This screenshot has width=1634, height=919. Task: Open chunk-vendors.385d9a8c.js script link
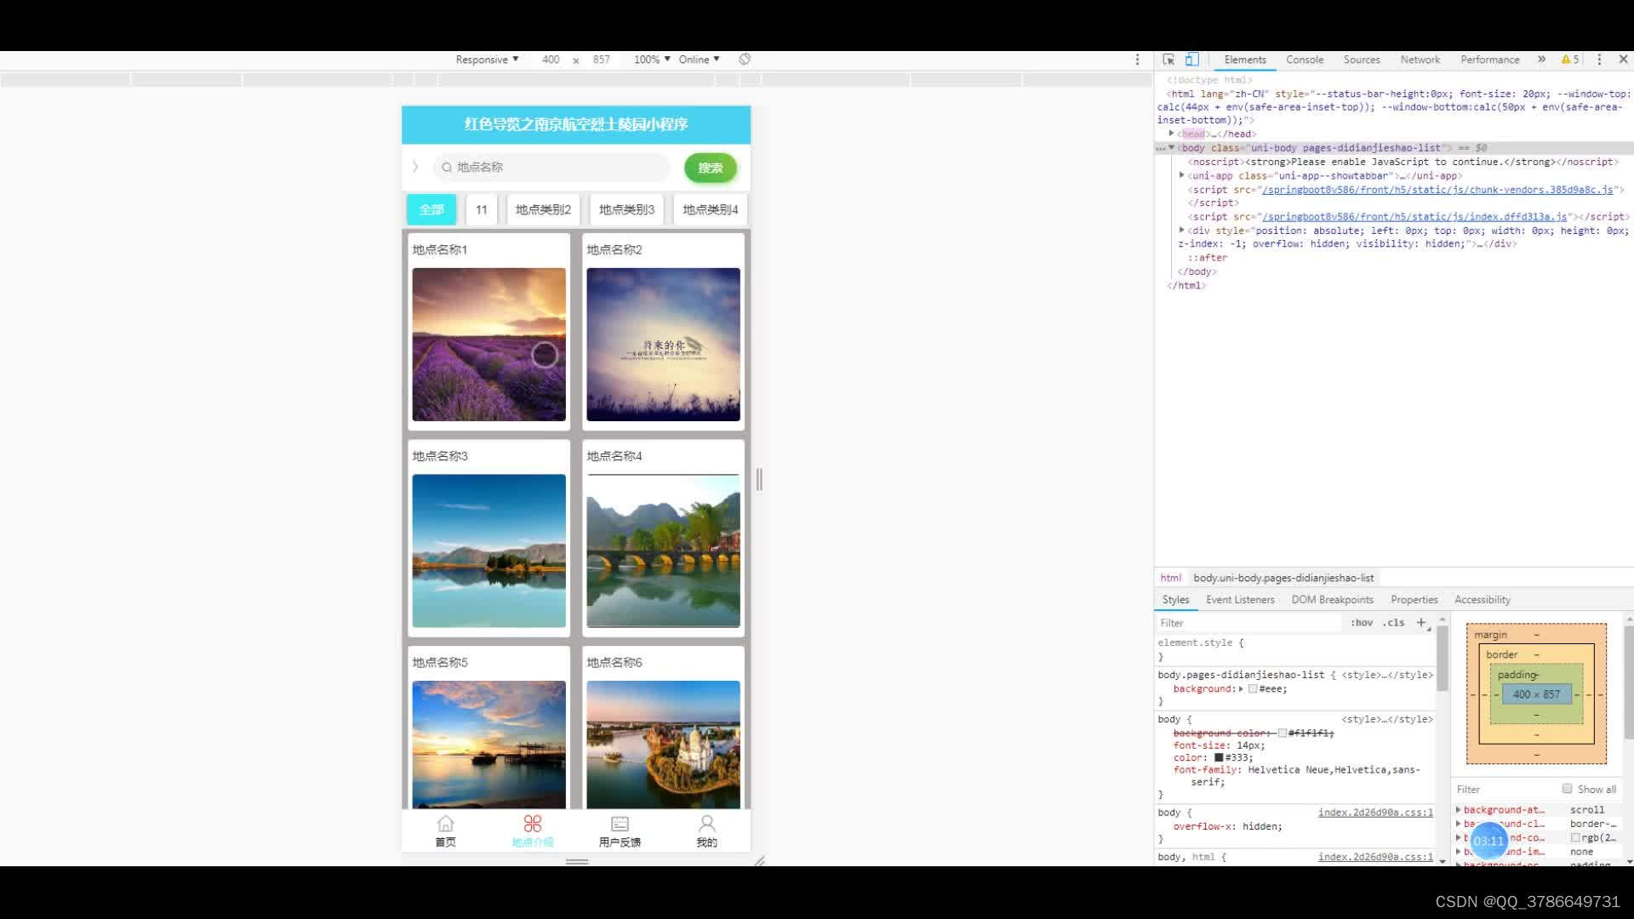click(1437, 190)
